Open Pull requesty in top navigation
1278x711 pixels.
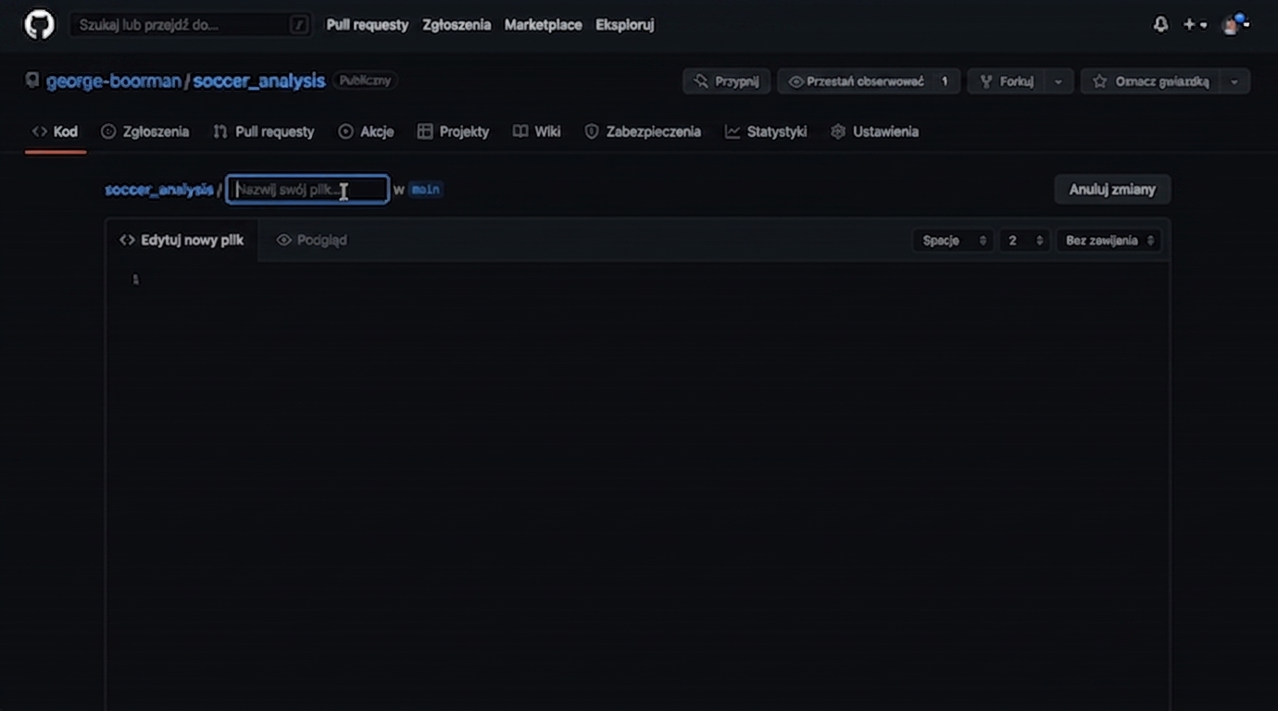(x=367, y=25)
